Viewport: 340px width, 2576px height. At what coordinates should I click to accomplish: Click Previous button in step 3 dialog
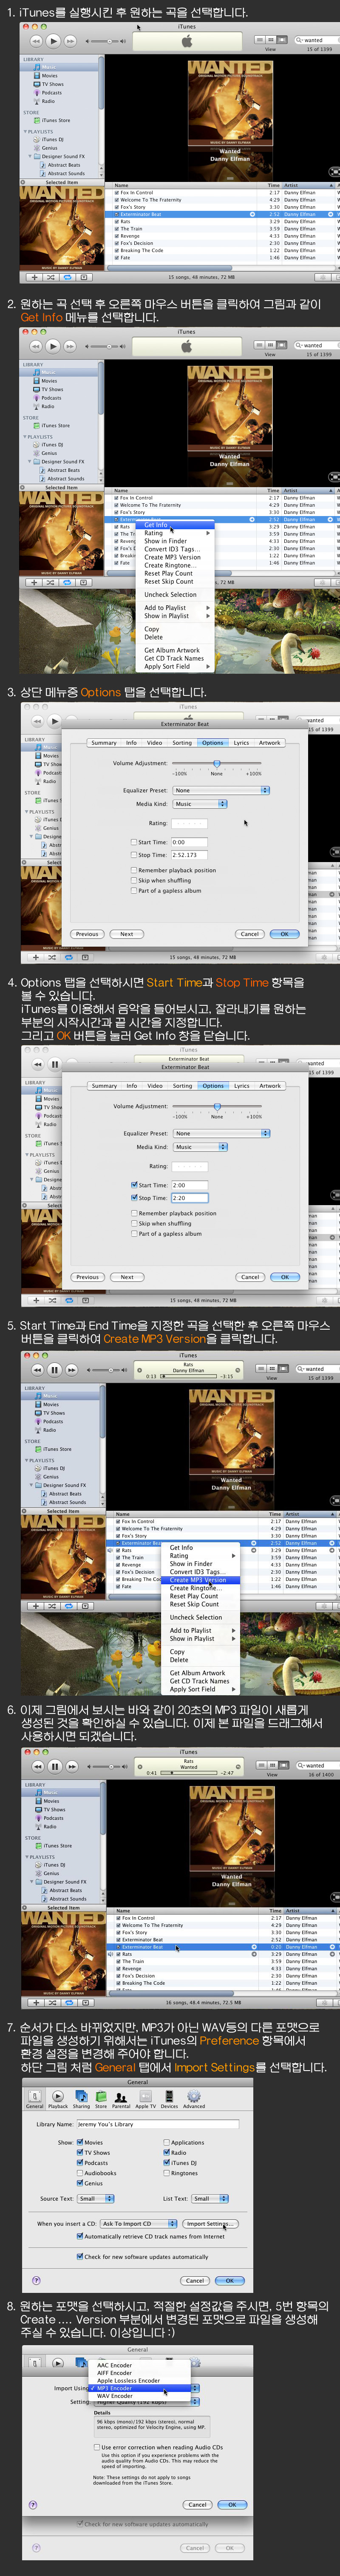click(x=88, y=934)
